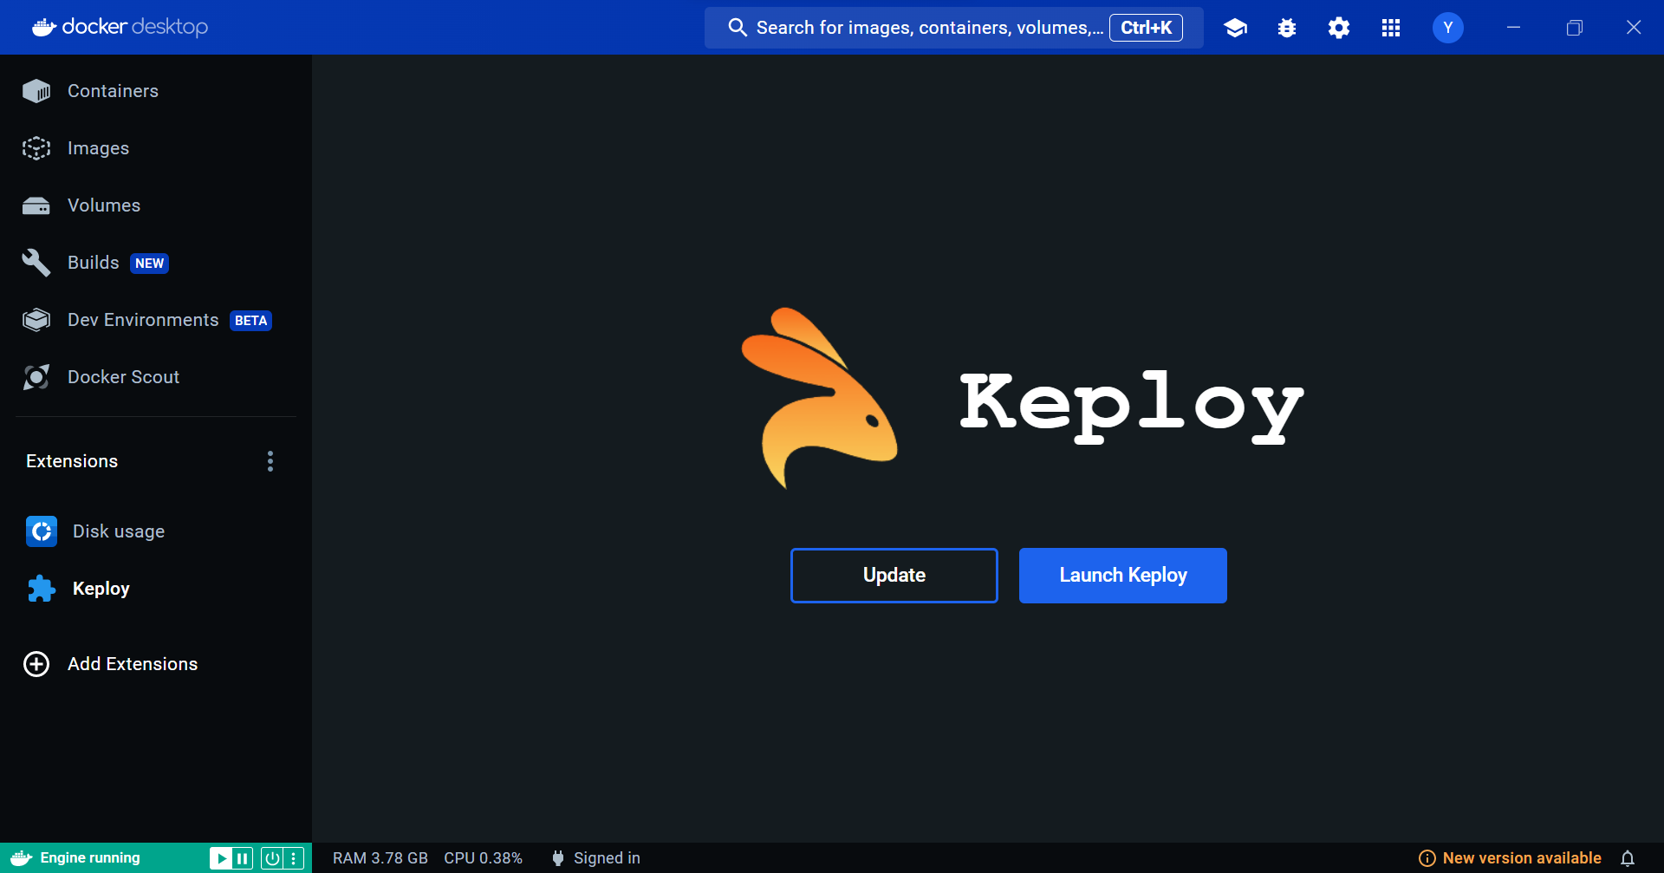Click the Launch Keploy button

click(1123, 576)
